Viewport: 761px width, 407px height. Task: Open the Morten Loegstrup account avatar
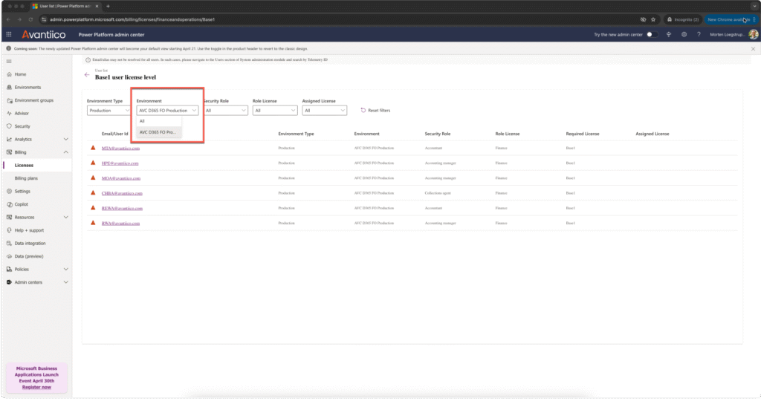click(x=754, y=34)
